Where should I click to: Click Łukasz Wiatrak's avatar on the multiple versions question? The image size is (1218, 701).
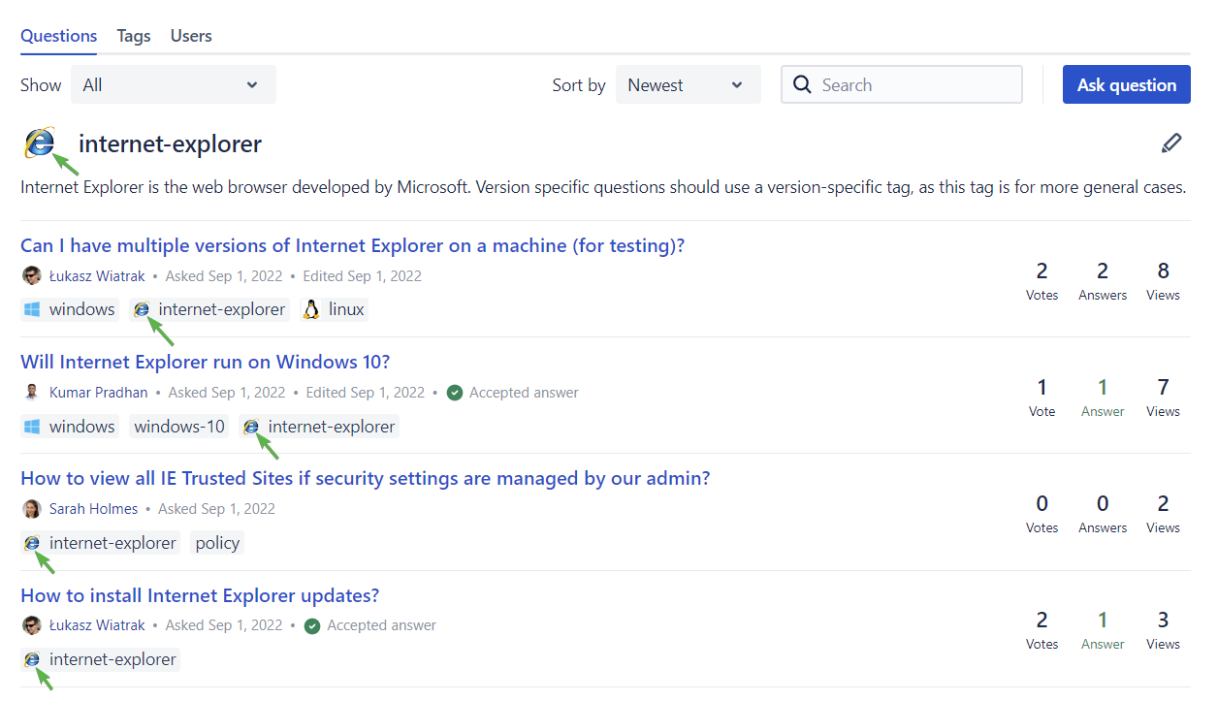[32, 276]
